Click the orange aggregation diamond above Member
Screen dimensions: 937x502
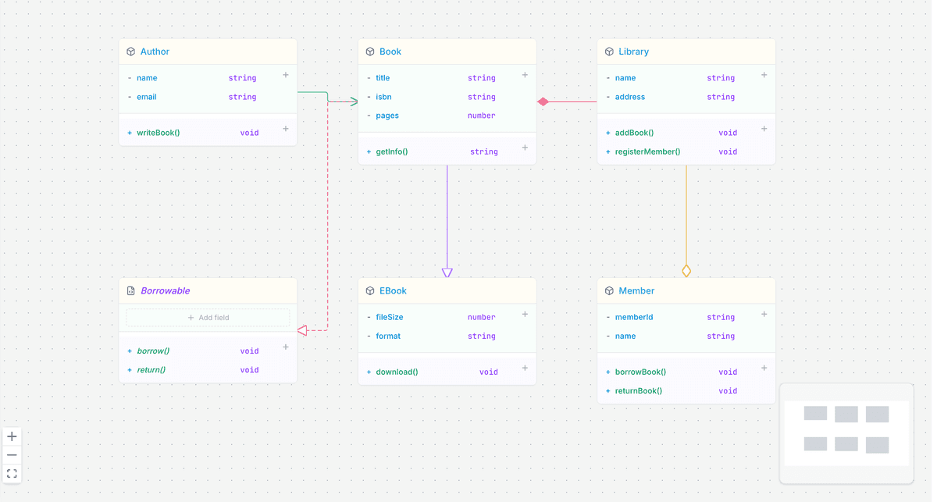point(686,271)
